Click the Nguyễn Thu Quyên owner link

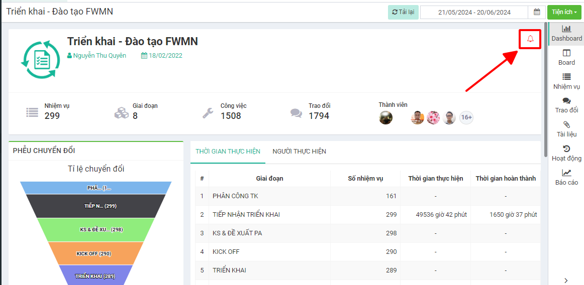[100, 56]
